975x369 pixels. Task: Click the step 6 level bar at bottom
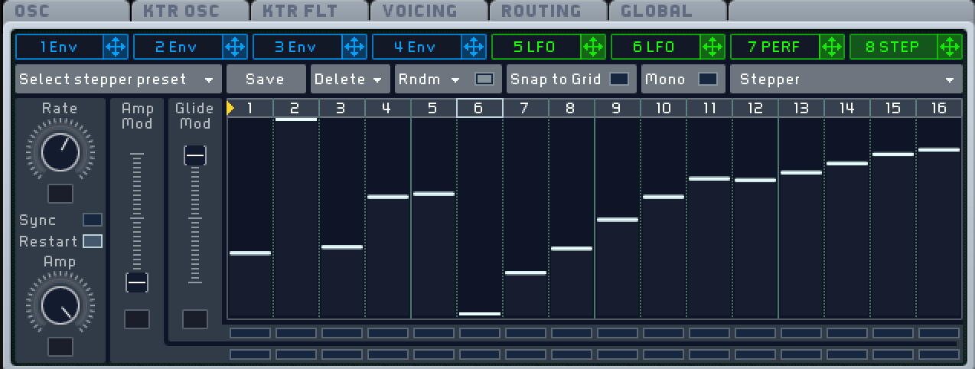(x=480, y=314)
